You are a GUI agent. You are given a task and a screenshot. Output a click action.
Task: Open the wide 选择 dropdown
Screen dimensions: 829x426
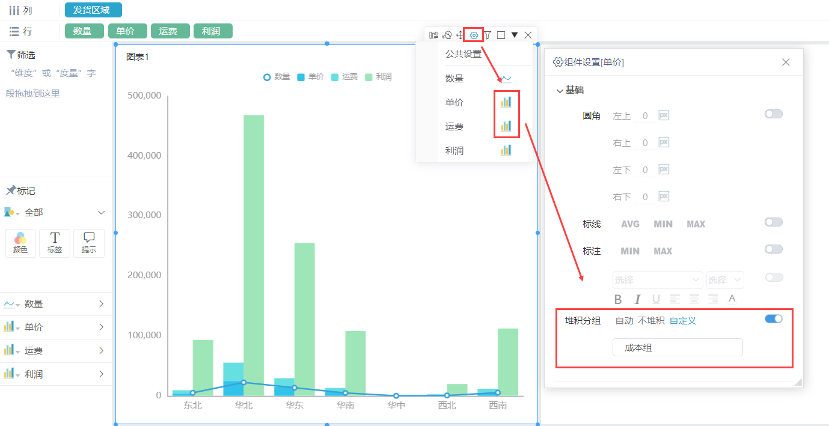pos(658,280)
